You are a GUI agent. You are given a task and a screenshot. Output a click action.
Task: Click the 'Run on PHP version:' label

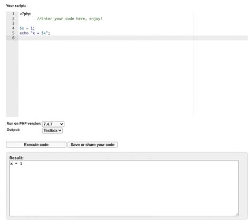pos(24,124)
